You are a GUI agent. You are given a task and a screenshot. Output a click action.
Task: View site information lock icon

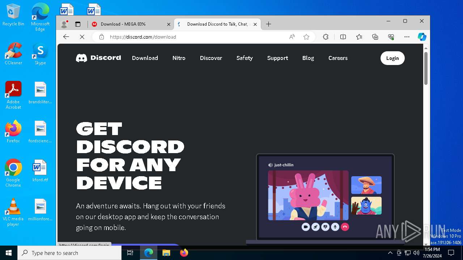pyautogui.click(x=102, y=37)
